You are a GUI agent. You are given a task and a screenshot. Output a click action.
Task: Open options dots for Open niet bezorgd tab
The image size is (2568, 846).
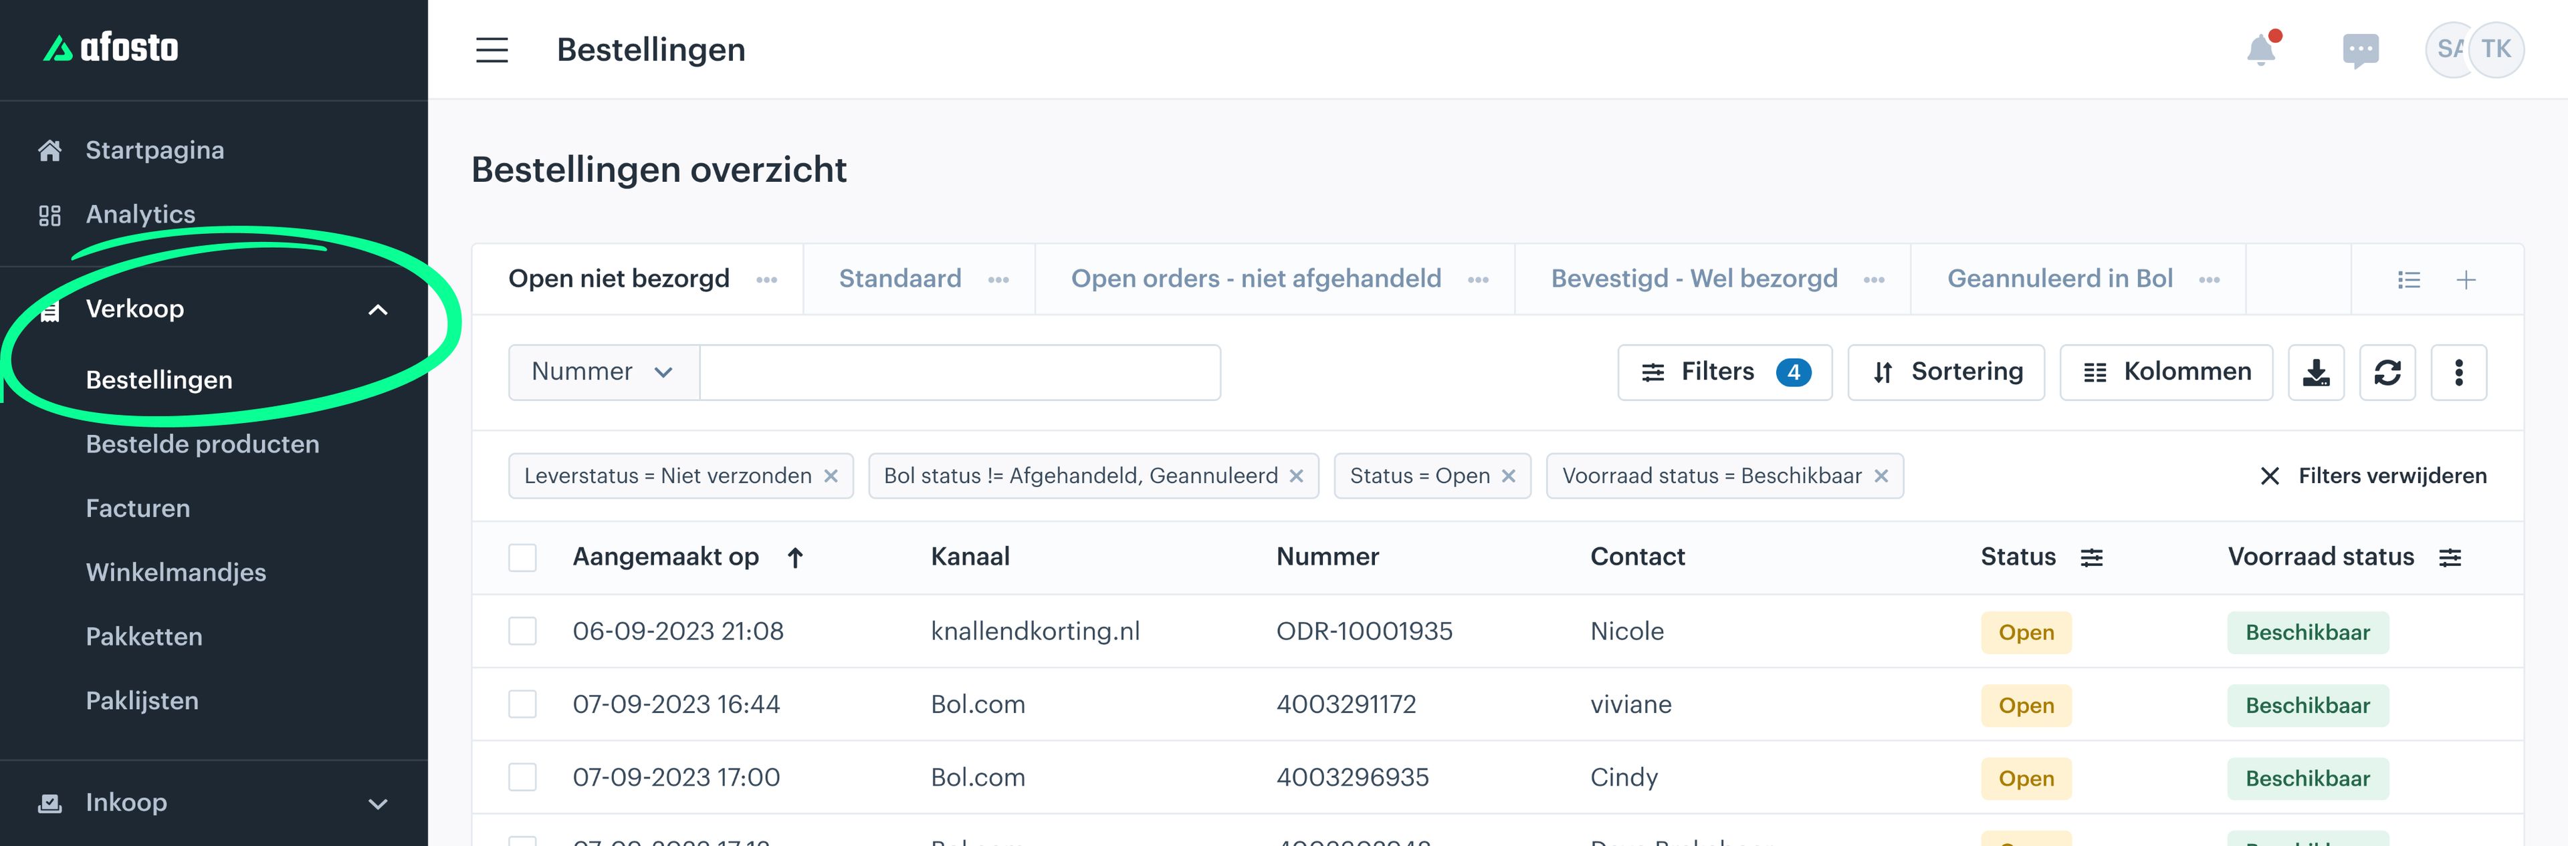pyautogui.click(x=766, y=280)
